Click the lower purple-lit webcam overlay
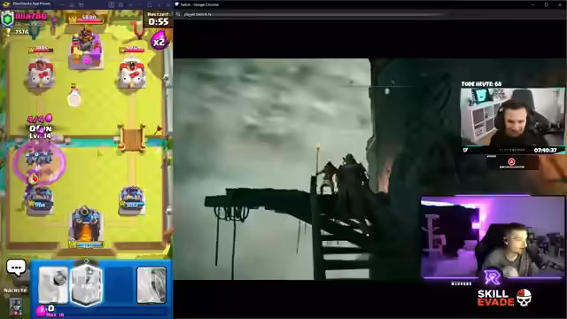 tap(493, 237)
